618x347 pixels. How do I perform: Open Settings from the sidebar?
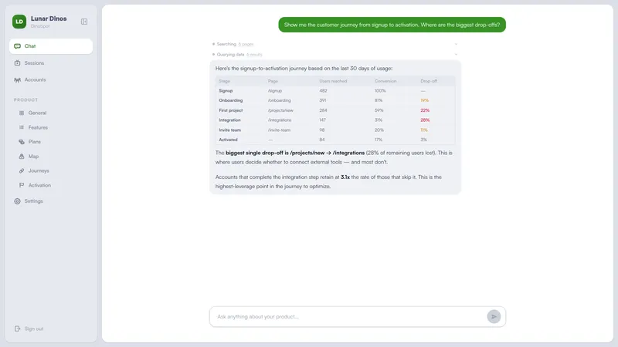pyautogui.click(x=33, y=201)
